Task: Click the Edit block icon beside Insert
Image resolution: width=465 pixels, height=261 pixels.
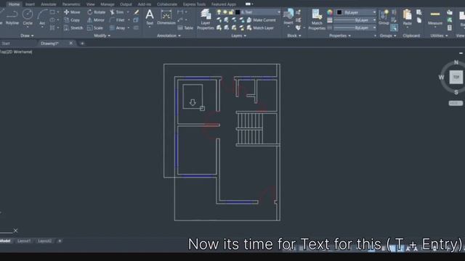Action: (x=298, y=20)
